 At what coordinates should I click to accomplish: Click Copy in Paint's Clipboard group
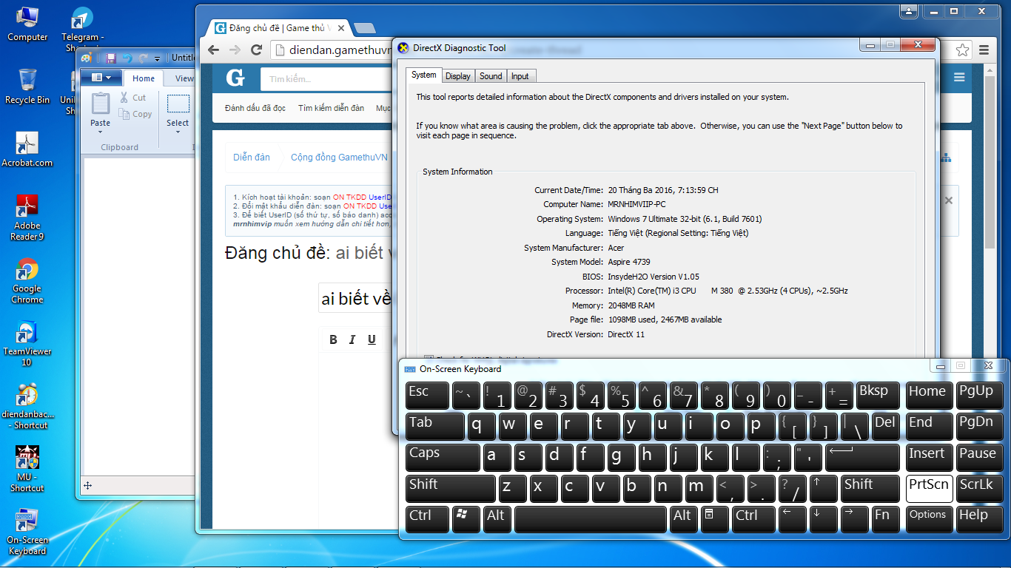pyautogui.click(x=135, y=114)
